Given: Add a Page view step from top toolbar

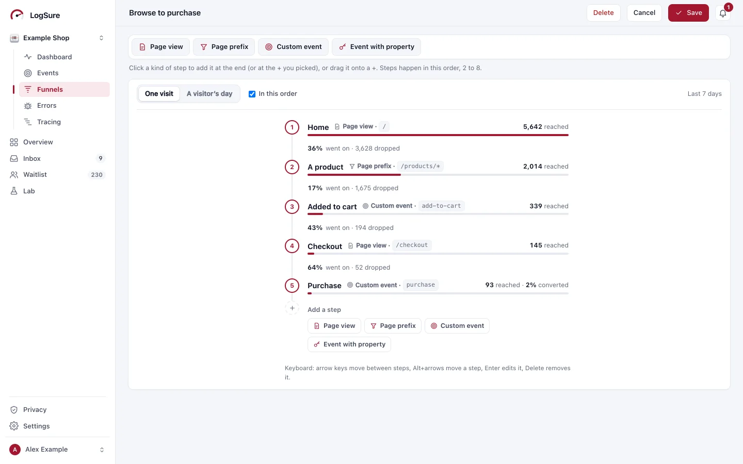Looking at the screenshot, I should pos(161,47).
